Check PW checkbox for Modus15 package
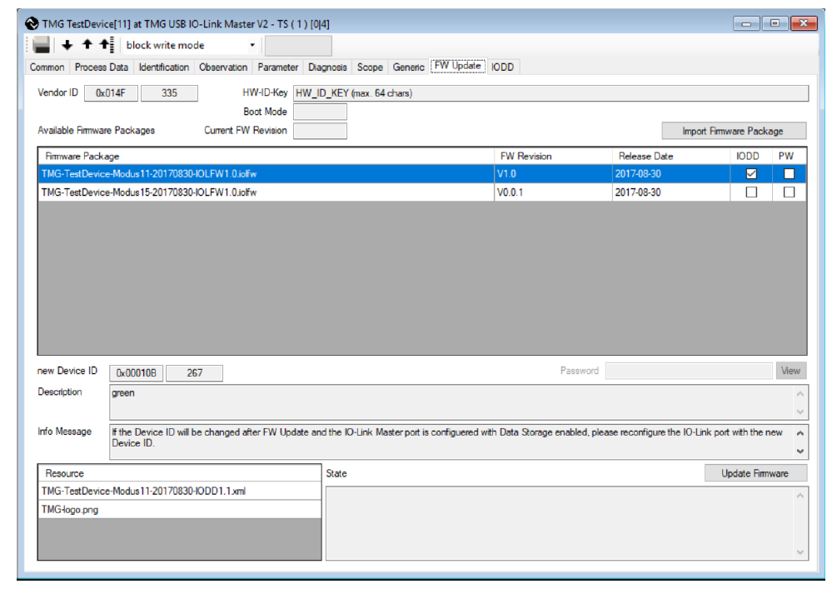 coord(789,192)
